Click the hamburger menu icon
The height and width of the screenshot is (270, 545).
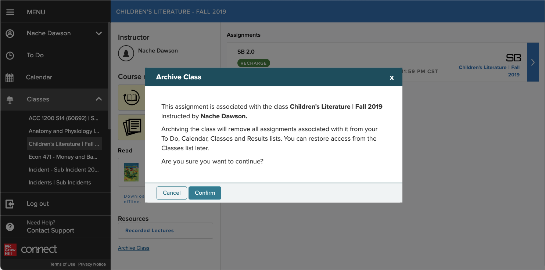click(10, 12)
